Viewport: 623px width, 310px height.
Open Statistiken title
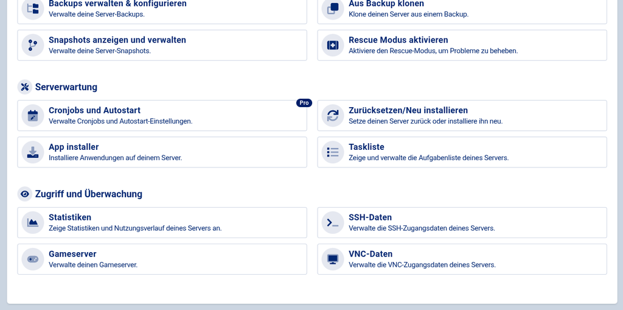[70, 217]
